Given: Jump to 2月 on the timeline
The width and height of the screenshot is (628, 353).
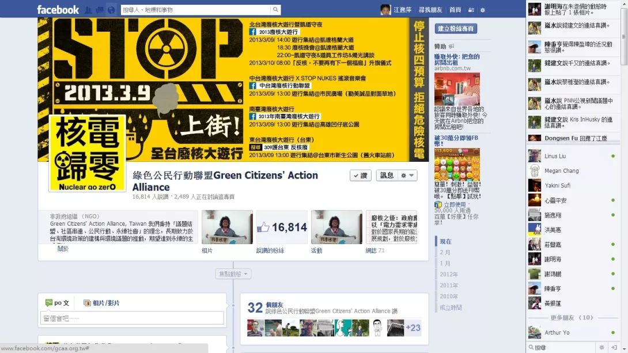Looking at the screenshot, I should coord(445,253).
